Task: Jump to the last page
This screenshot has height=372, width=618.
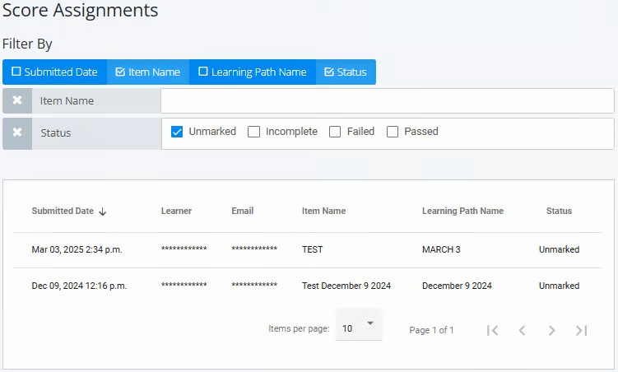Action: click(x=581, y=330)
